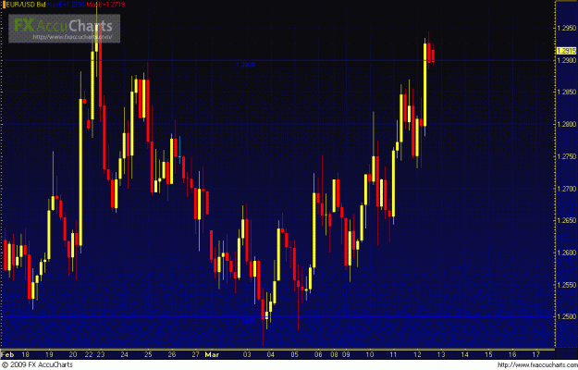Click the red MovE=1.2719 indicator label
Screen dimensions: 578x370
pyautogui.click(x=105, y=5)
